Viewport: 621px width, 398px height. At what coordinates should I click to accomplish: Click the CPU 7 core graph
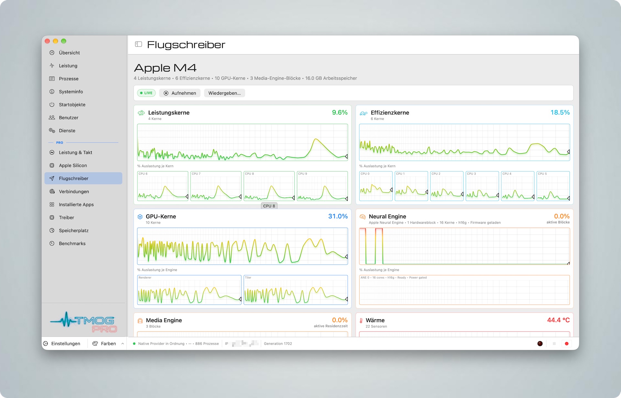point(216,186)
